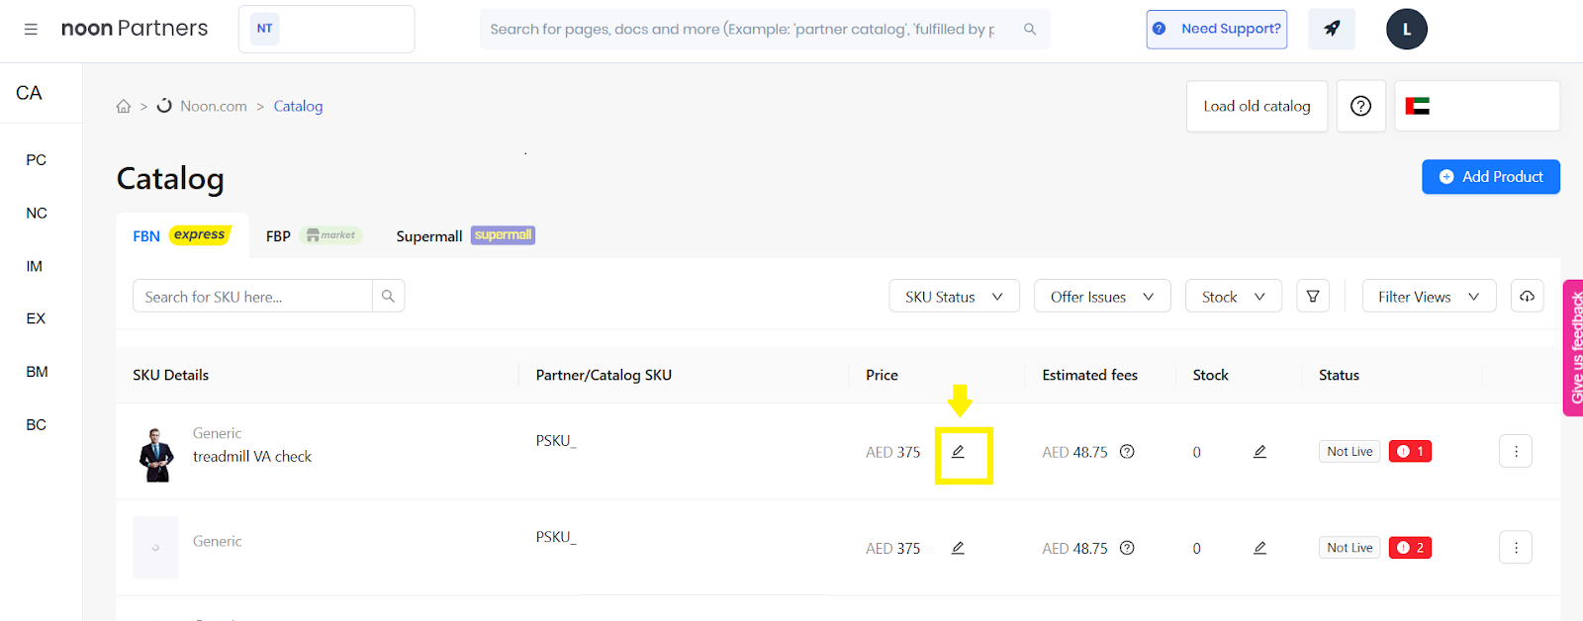Click the home breadcrumb icon
The width and height of the screenshot is (1583, 621).
point(124,106)
